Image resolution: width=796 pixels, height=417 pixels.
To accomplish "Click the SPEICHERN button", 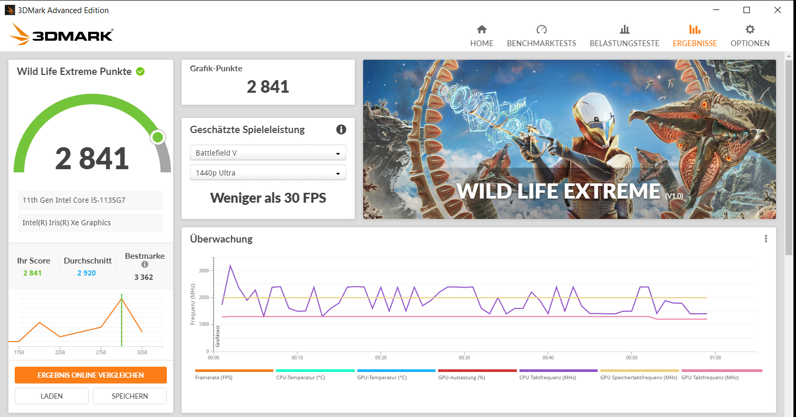I will [x=130, y=396].
